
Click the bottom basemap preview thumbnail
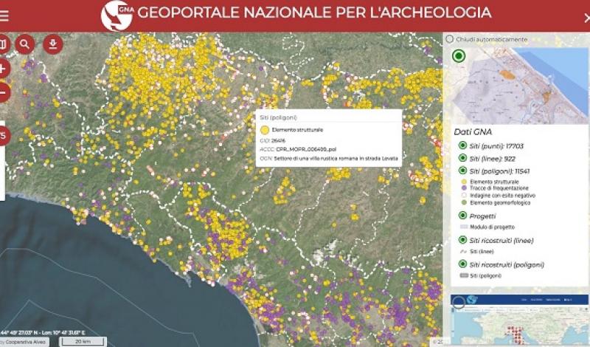[x=519, y=320]
